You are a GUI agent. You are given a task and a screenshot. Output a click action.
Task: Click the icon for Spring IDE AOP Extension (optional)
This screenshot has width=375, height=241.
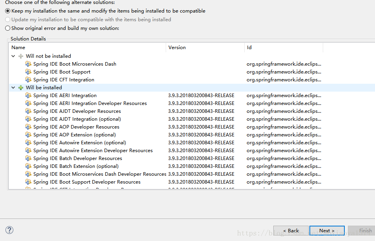28,135
